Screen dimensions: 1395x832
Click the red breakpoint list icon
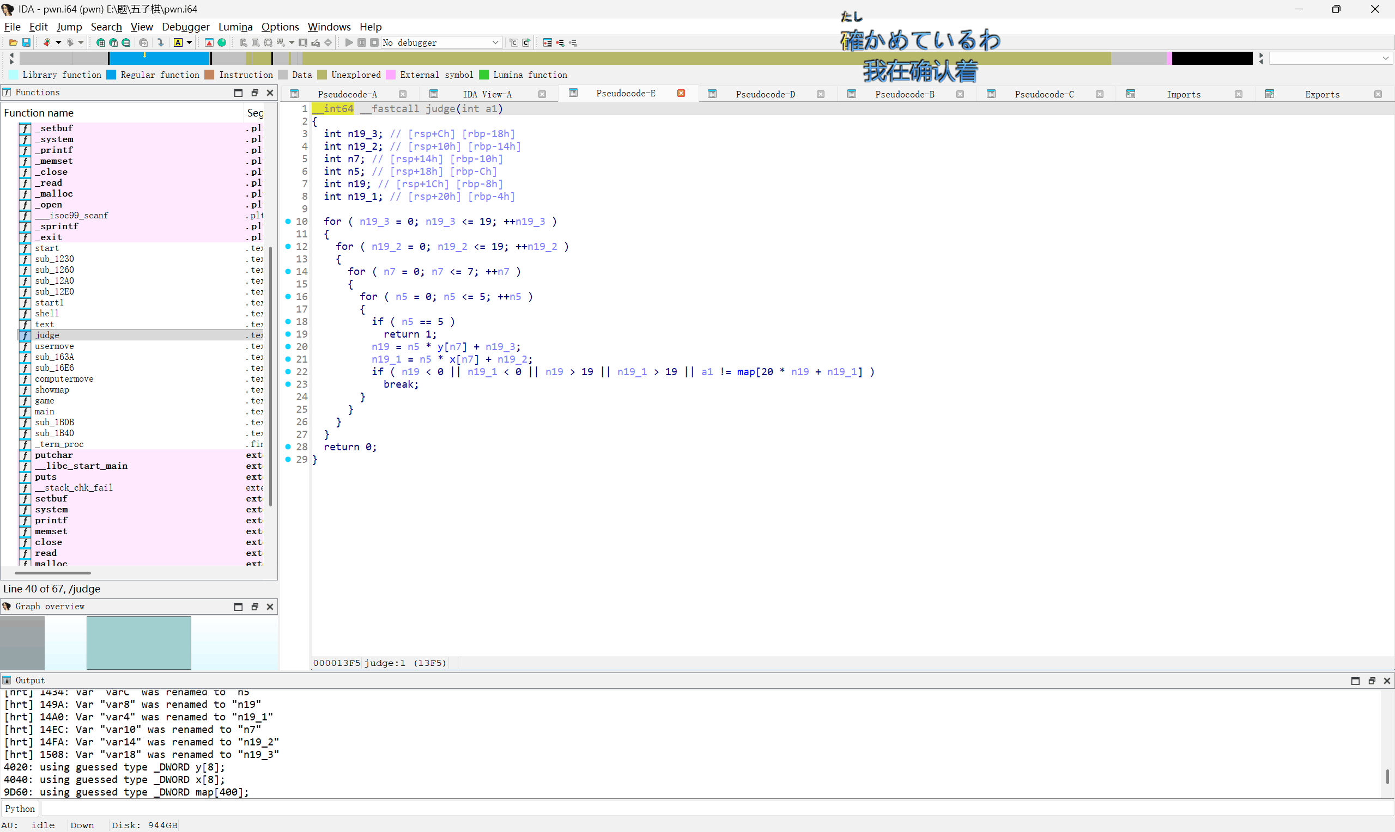click(548, 42)
